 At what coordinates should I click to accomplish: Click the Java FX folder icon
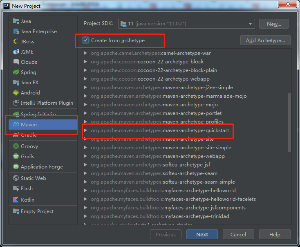(x=16, y=82)
